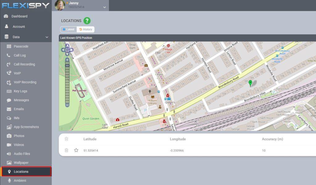Viewport: 316px width, 185px height.
Task: Delete the 51.535414 location row
Action: [x=67, y=150]
